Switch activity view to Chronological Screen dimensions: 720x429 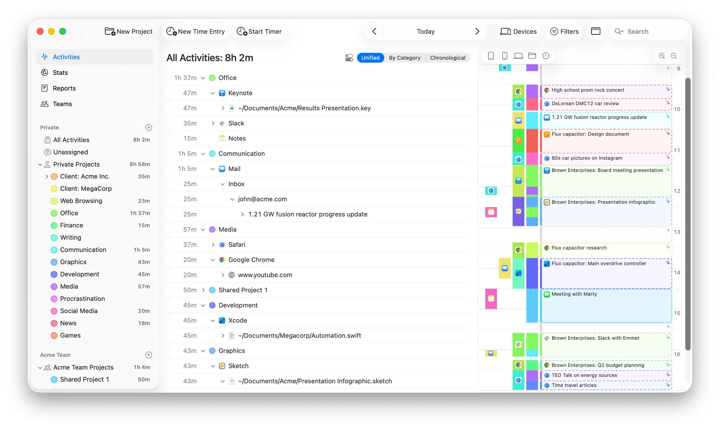click(x=447, y=57)
